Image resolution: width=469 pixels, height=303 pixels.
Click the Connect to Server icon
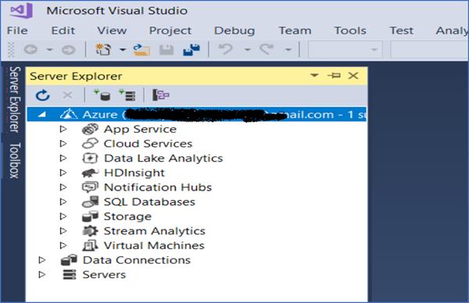click(x=127, y=95)
